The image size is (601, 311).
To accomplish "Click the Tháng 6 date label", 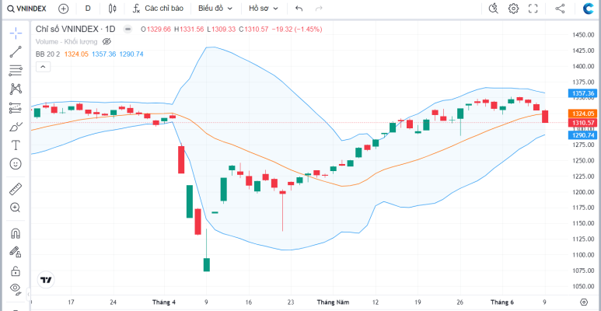I will click(x=502, y=302).
